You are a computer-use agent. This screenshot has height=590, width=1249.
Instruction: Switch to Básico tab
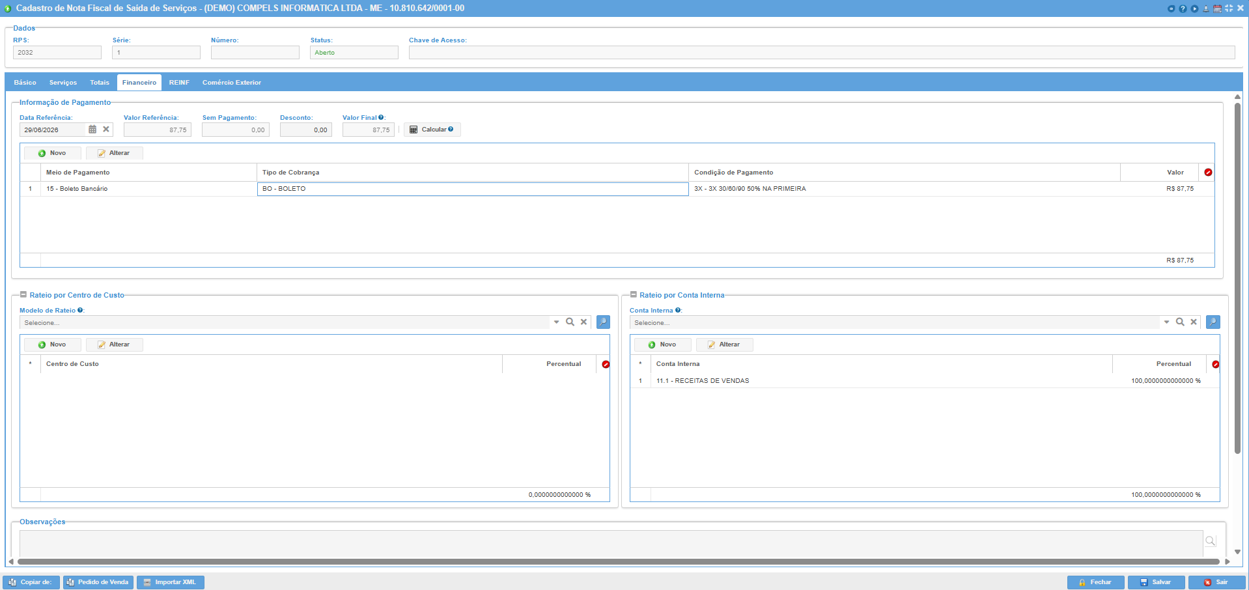(x=25, y=83)
